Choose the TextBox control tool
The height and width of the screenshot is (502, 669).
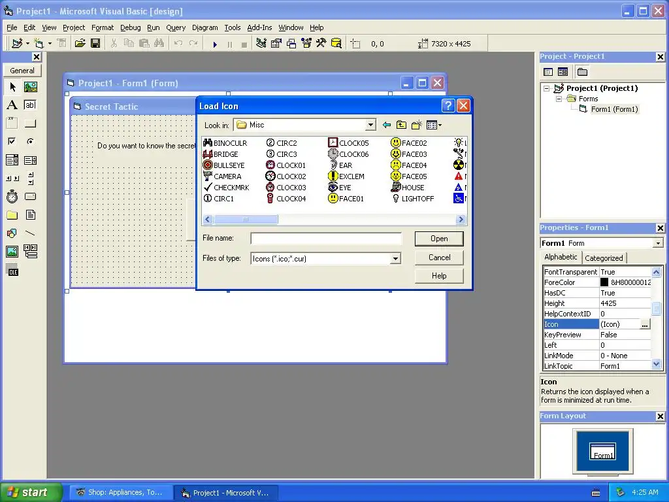coord(30,105)
